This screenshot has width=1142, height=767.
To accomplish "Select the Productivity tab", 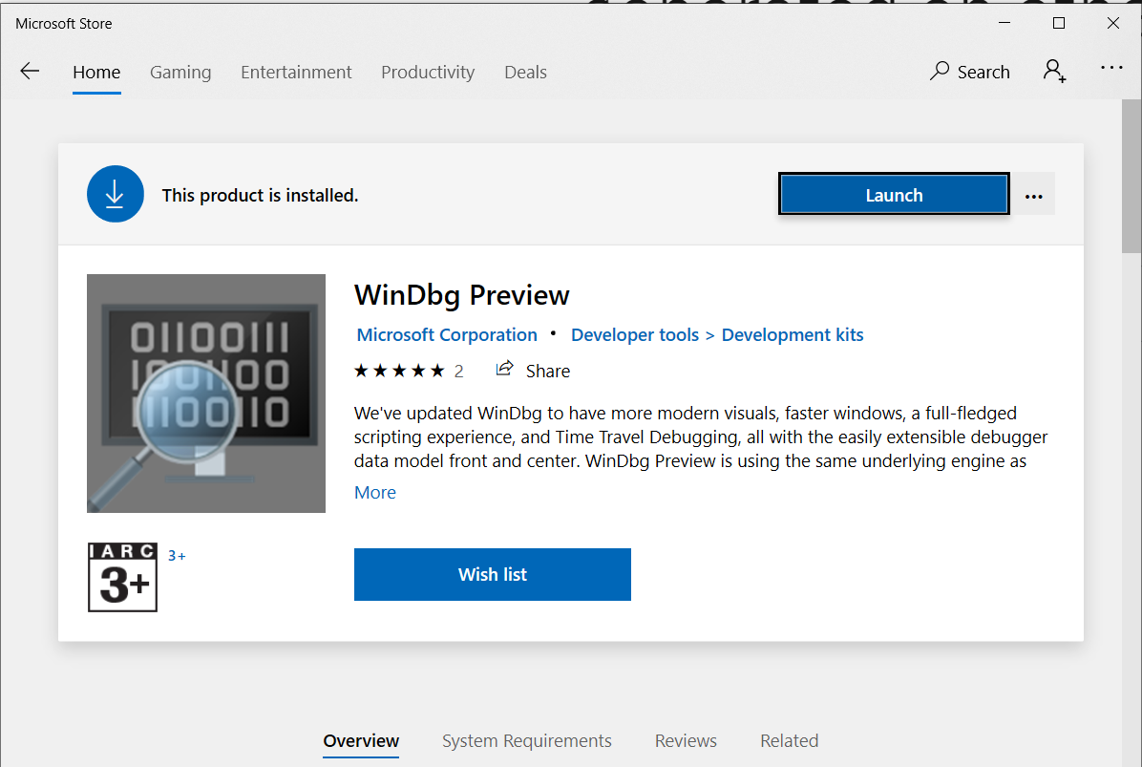I will [427, 73].
